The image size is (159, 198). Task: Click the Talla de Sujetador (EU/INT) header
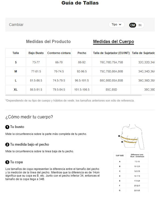pos(111,53)
